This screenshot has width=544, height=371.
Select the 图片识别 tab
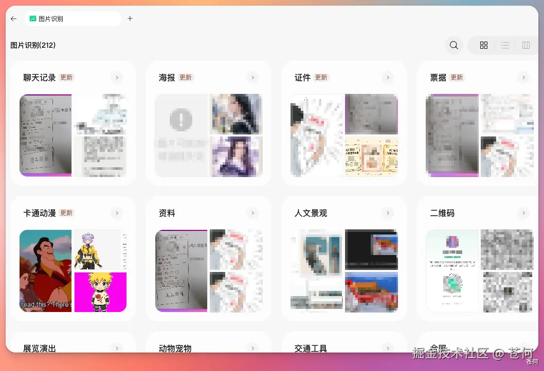point(72,18)
